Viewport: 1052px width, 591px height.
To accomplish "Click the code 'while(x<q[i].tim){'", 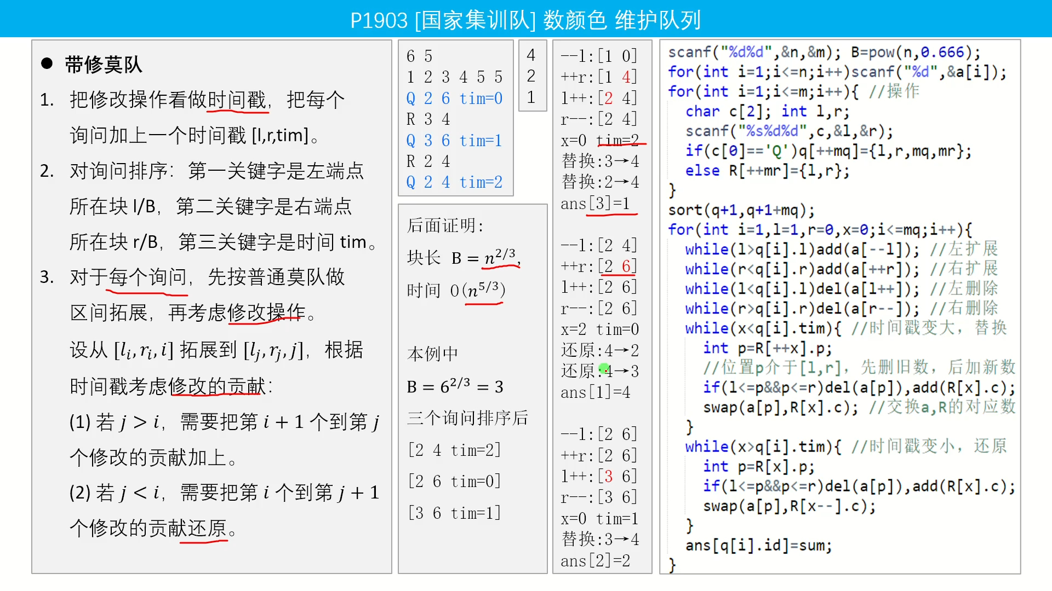I will (763, 328).
